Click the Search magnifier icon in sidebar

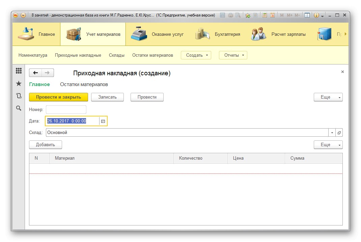(19, 108)
